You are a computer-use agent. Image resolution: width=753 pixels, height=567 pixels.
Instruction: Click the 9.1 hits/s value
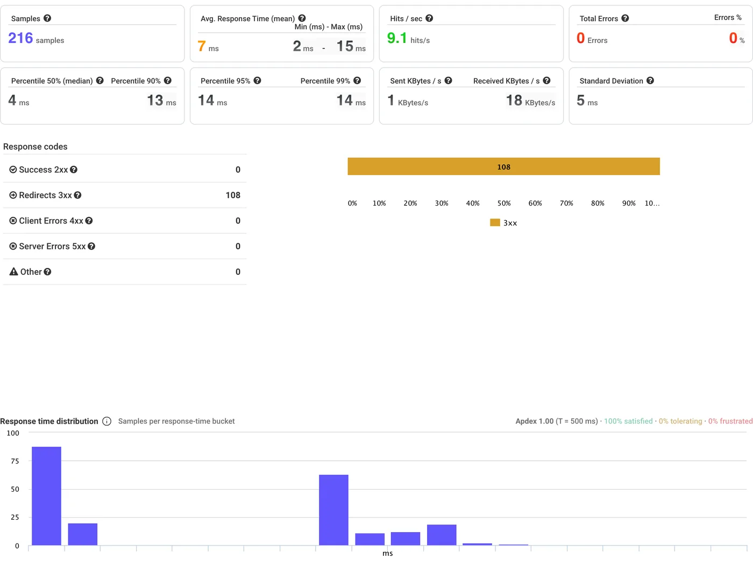point(408,38)
